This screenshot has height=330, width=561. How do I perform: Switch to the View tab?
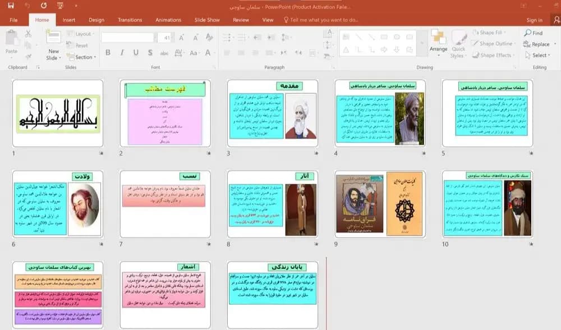[x=268, y=20]
